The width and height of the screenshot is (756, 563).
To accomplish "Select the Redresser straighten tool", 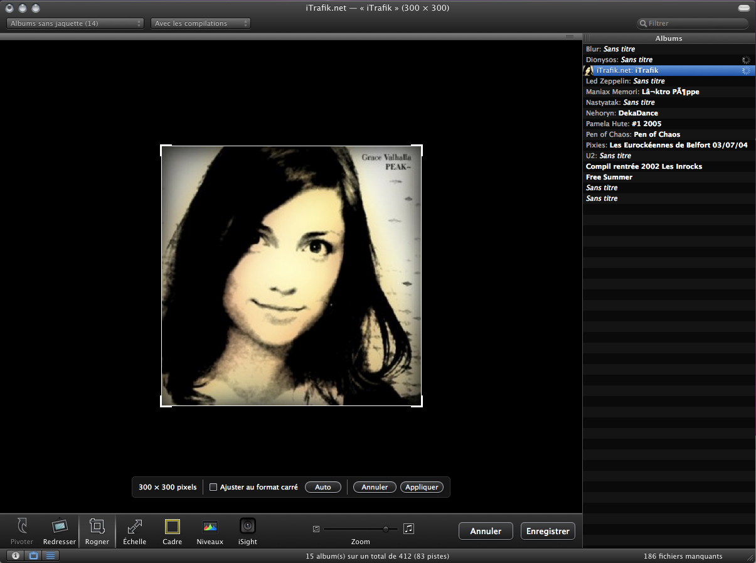I will (x=60, y=531).
